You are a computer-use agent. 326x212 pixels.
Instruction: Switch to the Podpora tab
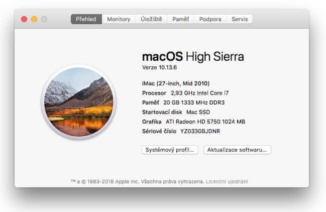tap(210, 19)
